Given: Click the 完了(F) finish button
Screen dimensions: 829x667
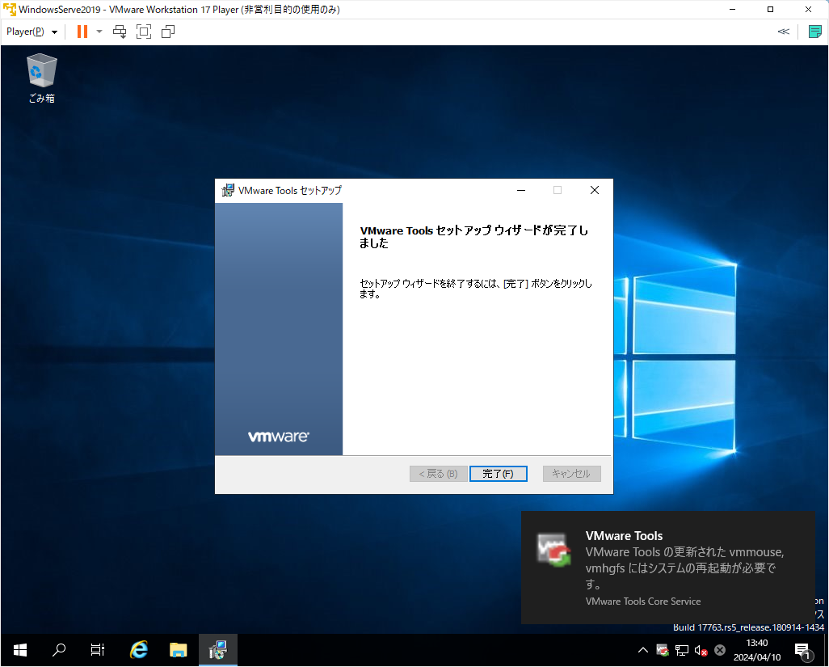Looking at the screenshot, I should point(498,474).
